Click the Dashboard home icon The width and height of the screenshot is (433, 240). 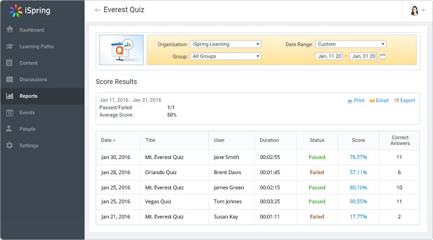coord(10,29)
